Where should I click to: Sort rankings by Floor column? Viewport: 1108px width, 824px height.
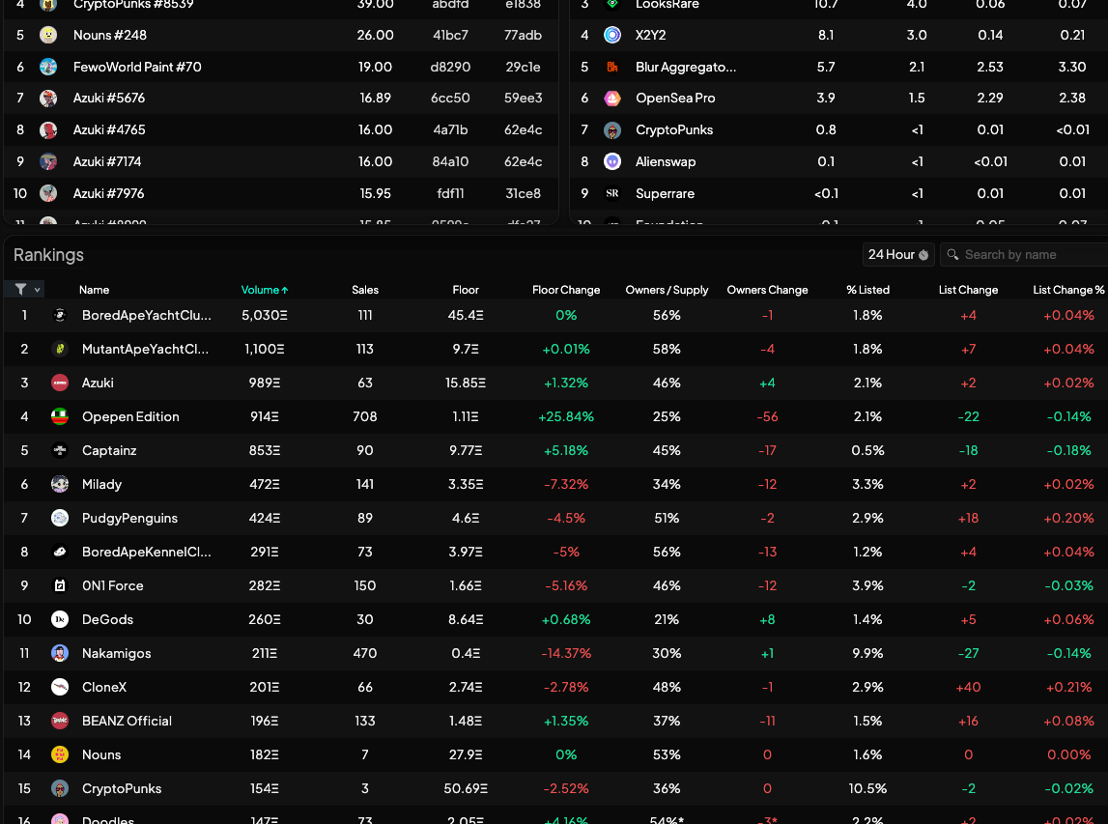(x=465, y=290)
